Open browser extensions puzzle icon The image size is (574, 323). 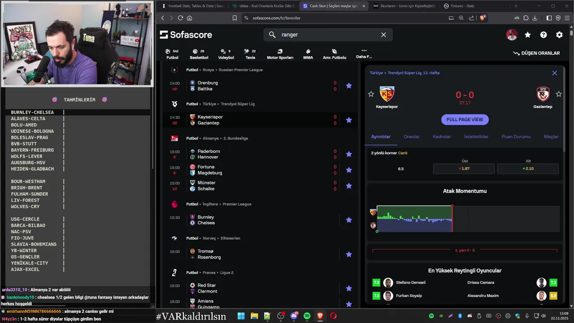pyautogui.click(x=526, y=18)
